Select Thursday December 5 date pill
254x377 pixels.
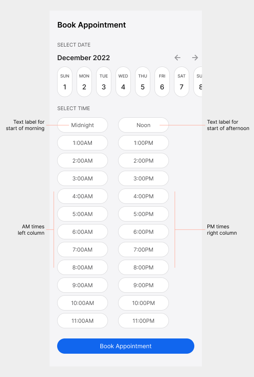(142, 81)
